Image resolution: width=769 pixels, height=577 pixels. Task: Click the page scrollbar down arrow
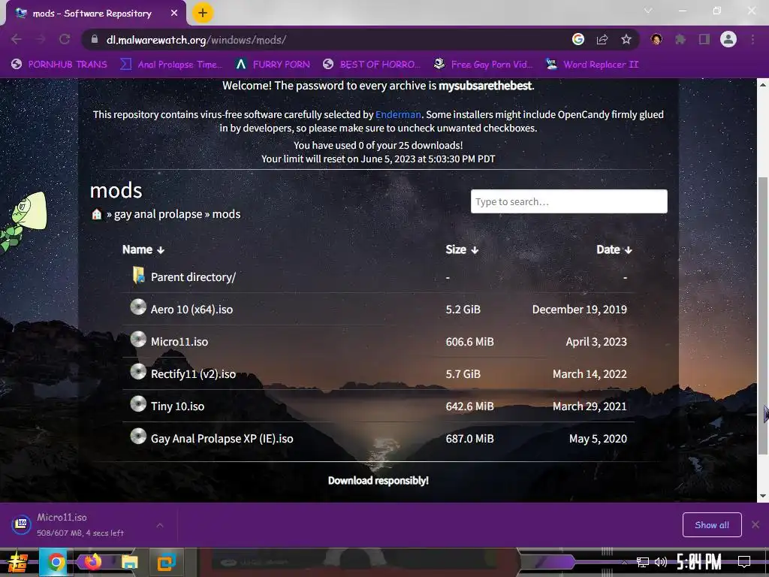coord(763,496)
